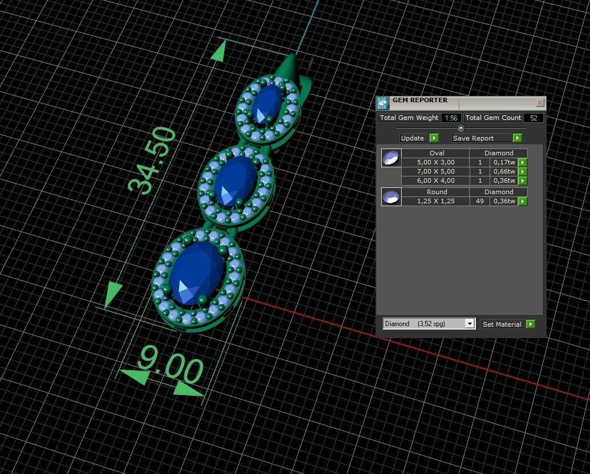Select the 7,00 X 5,00 oval row
Screen dimensions: 590x474
point(464,172)
